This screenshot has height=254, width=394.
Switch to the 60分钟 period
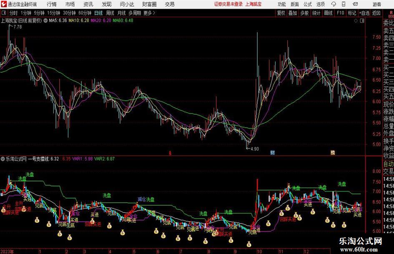pyautogui.click(x=85, y=13)
